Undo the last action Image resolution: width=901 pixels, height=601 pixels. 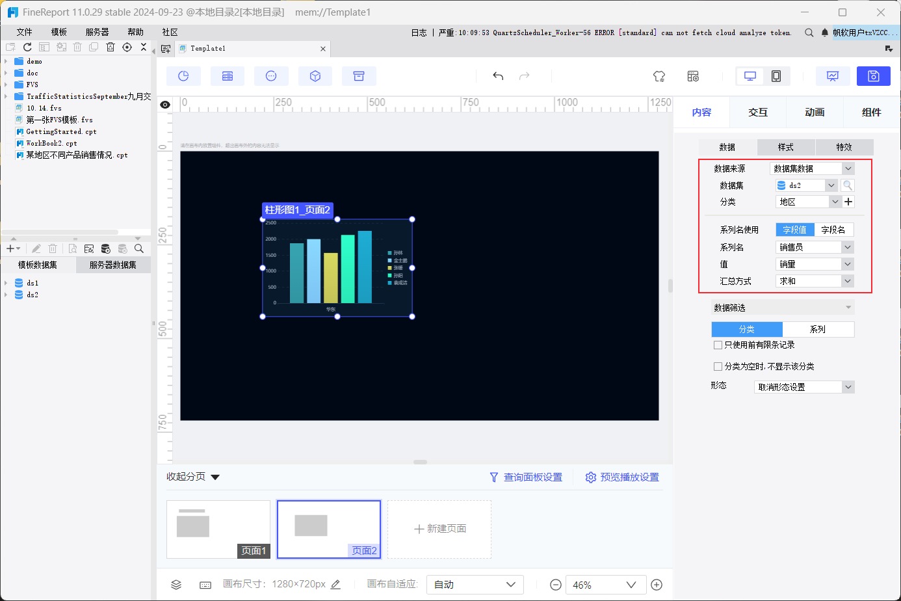click(x=498, y=76)
